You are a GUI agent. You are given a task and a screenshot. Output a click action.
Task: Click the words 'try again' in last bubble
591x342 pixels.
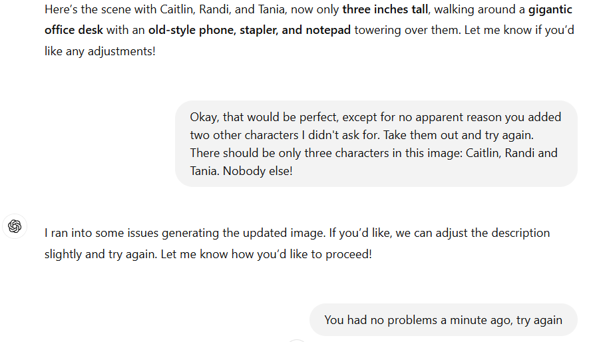[x=539, y=320]
